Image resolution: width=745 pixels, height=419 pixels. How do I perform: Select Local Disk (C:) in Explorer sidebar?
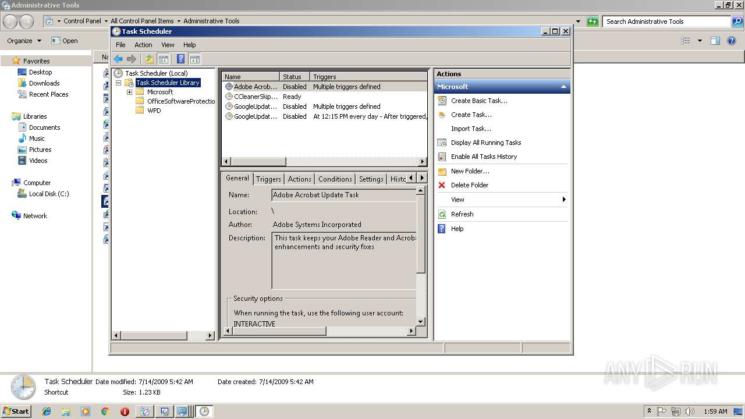[49, 194]
